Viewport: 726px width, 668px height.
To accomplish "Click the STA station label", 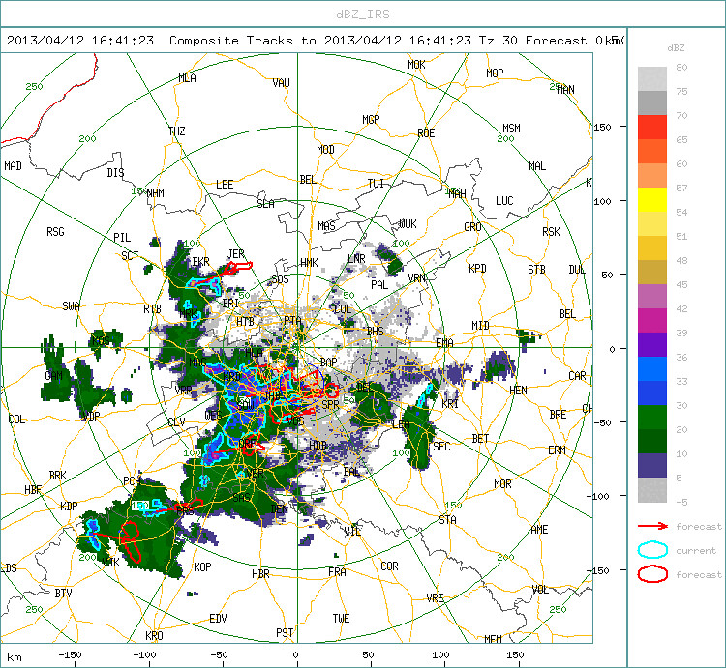I will point(448,520).
